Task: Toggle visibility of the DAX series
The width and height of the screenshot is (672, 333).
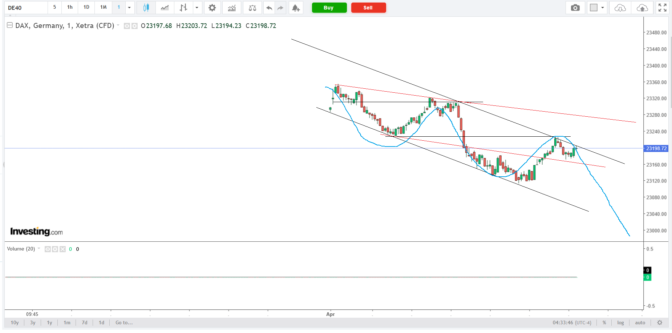Action: click(x=127, y=26)
